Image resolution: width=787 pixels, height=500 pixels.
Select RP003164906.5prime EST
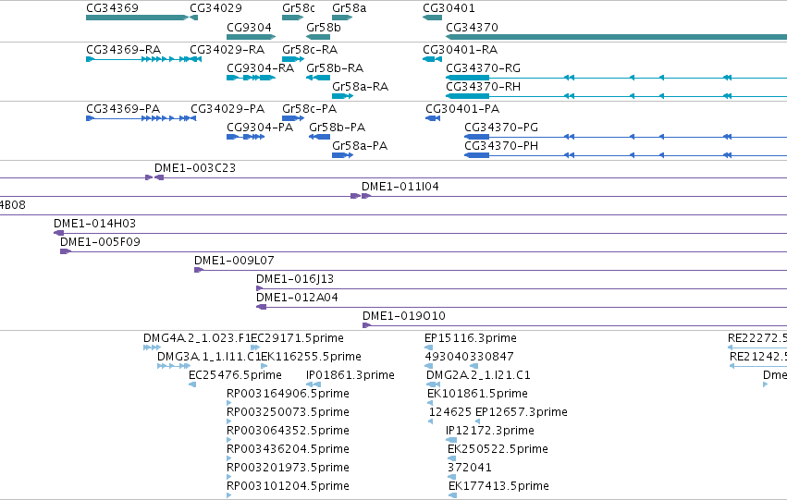click(228, 403)
